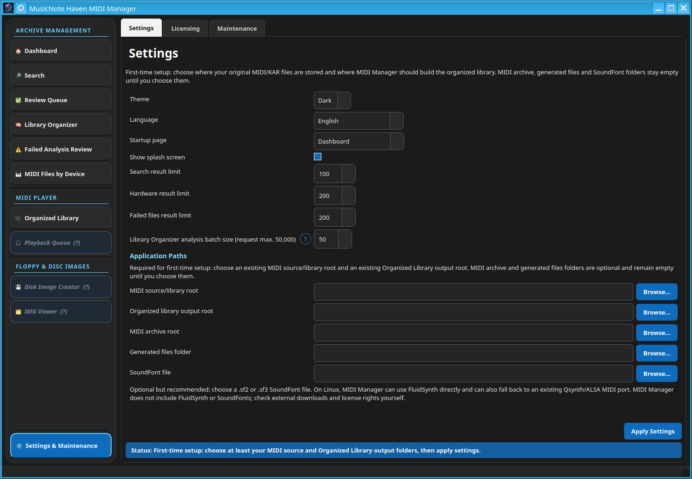Viewport: 692px width, 479px height.
Task: Switch to the Licensing tab
Action: point(186,28)
